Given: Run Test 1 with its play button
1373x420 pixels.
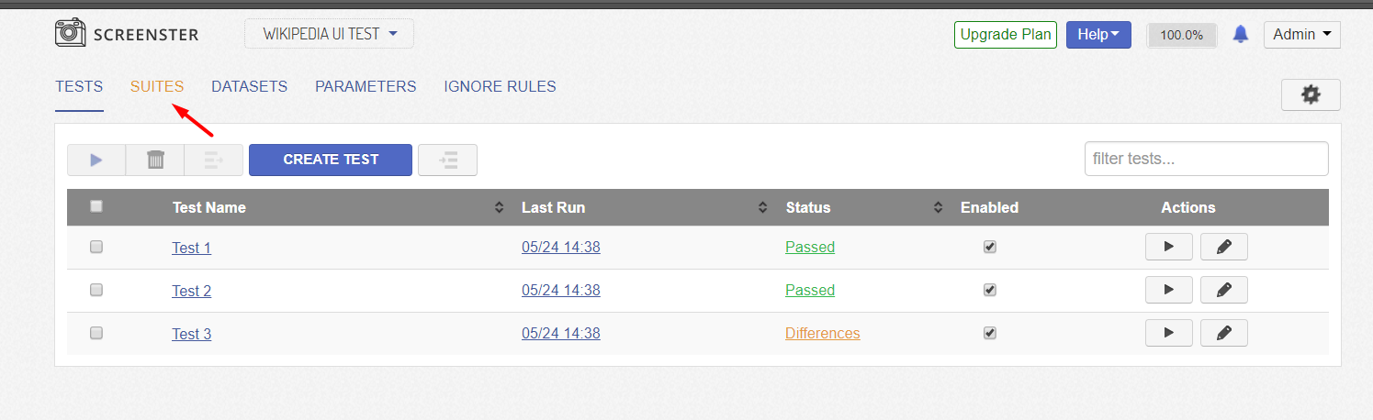Looking at the screenshot, I should [x=1169, y=247].
